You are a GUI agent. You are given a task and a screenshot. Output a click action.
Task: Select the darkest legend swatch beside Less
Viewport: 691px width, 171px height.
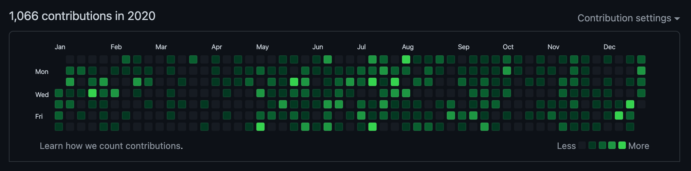(582, 146)
